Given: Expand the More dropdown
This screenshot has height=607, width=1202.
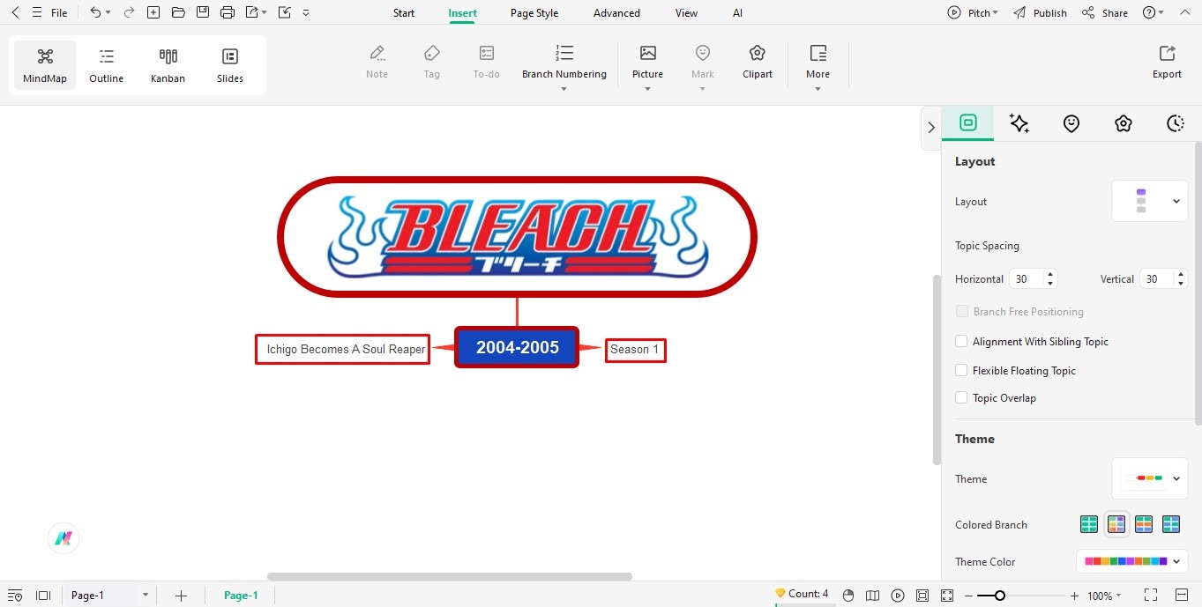Looking at the screenshot, I should click(818, 88).
